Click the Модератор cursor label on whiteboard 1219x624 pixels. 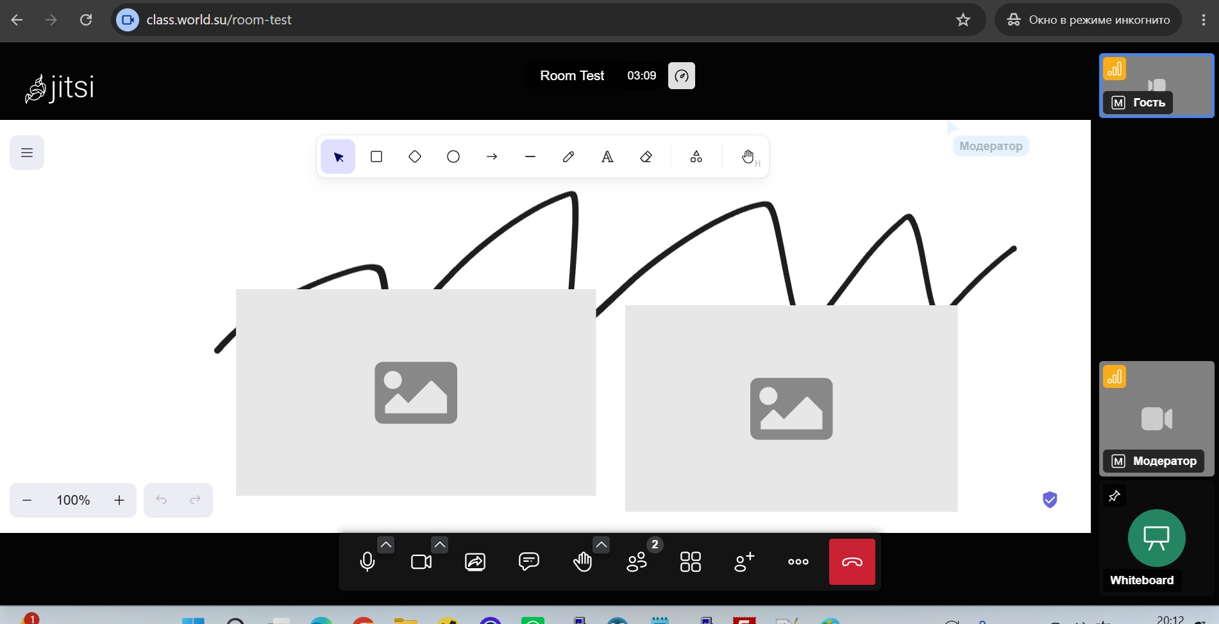click(991, 146)
